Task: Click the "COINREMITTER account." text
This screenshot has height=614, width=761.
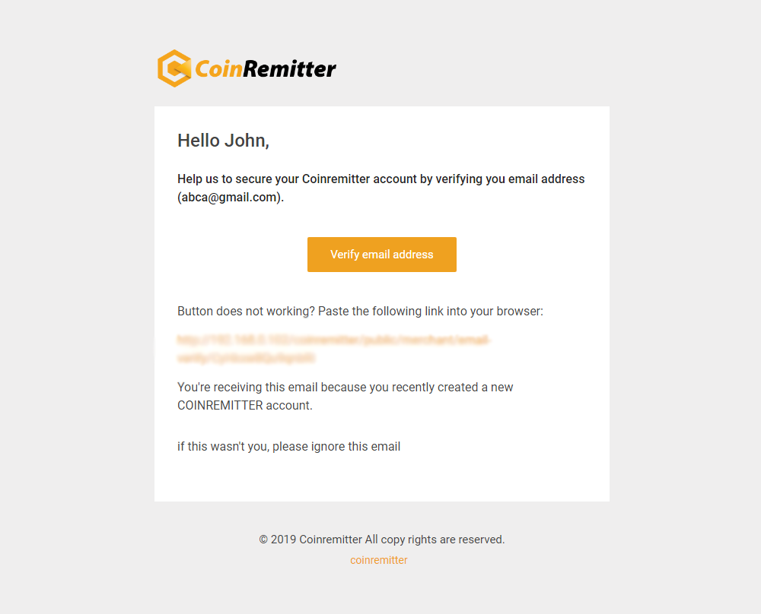Action: pos(244,405)
